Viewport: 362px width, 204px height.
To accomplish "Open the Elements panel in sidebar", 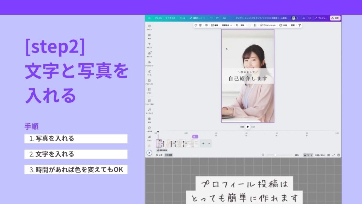I will tap(150, 36).
